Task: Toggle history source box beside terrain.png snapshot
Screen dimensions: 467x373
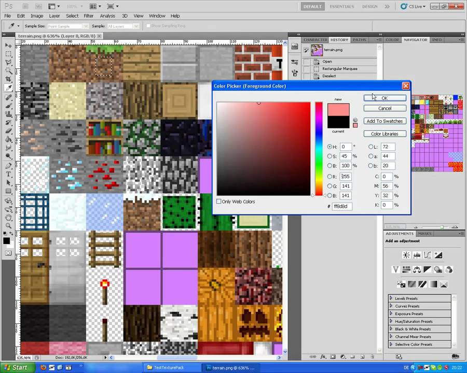Action: tap(306, 50)
